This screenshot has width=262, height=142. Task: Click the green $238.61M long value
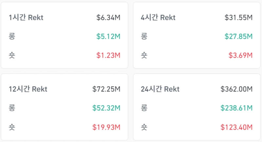(236, 108)
